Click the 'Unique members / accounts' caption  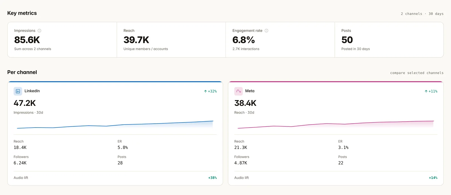point(146,49)
